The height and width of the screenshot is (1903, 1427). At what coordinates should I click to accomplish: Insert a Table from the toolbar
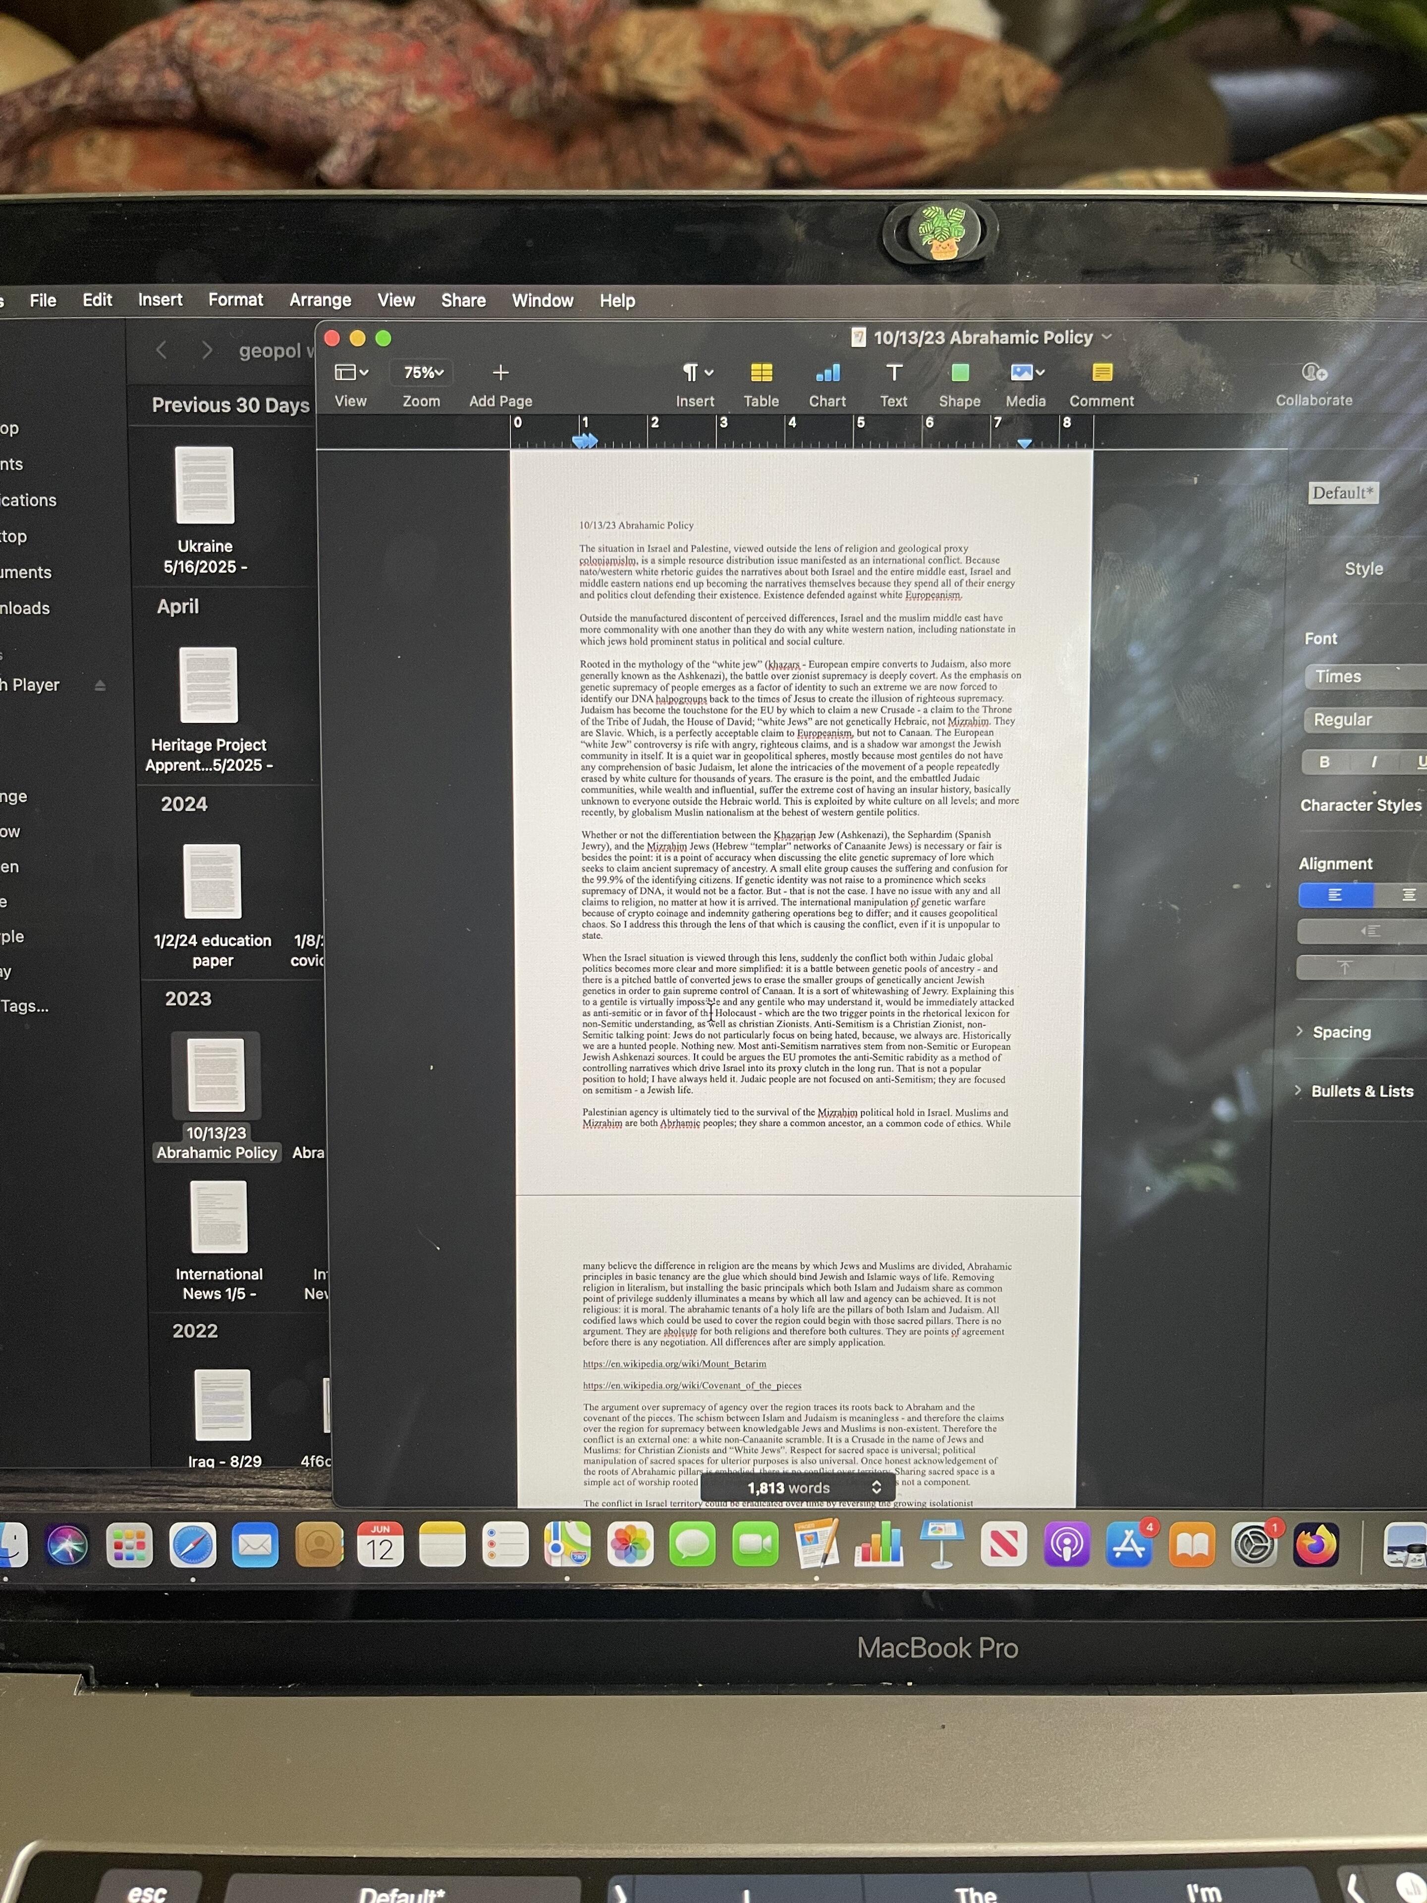761,373
